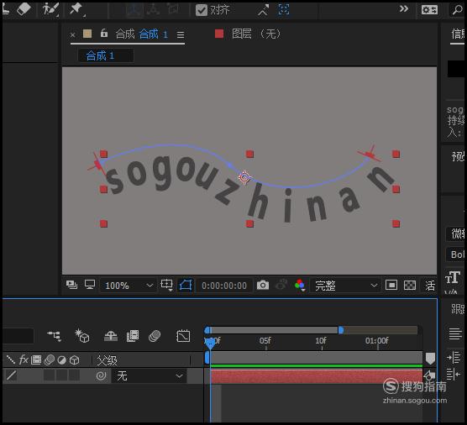Open the Bol font style dropdown
The width and height of the screenshot is (467, 425).
[456, 254]
